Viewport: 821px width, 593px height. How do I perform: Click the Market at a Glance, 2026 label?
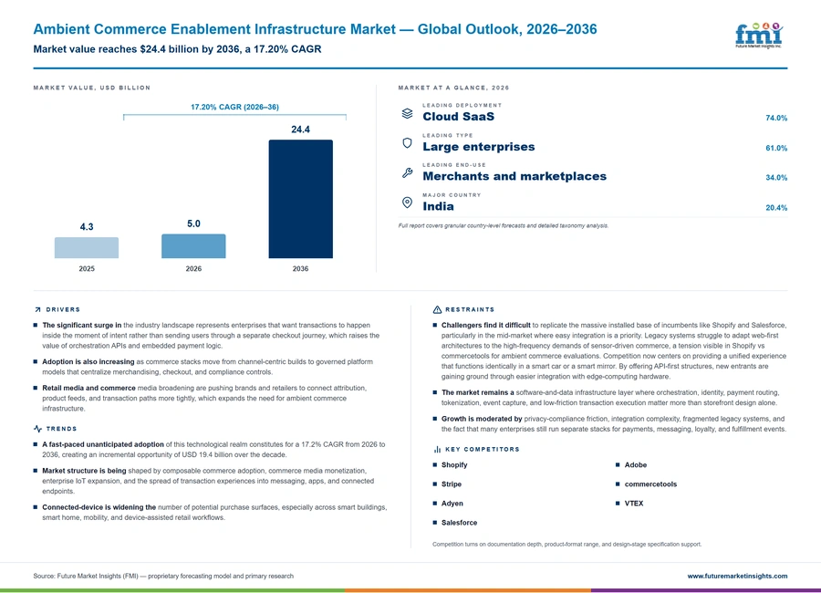click(x=453, y=88)
